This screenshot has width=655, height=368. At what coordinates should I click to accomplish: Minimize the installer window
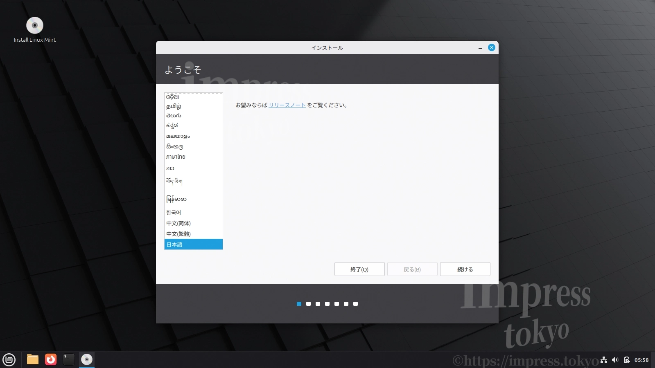pos(480,48)
